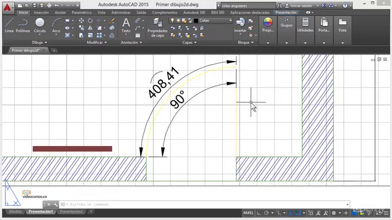Click the Plot print icon
Screen dimensions: 392x220
coord(49,5)
